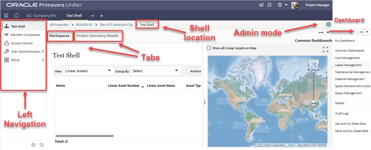371x150 pixels.
Task: Click the User Administration wrench icon
Action: point(7,51)
